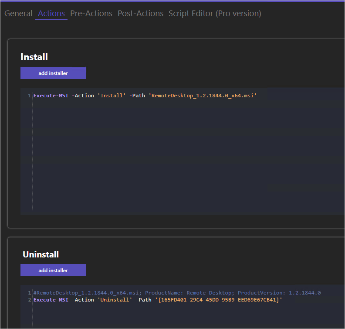Click the comment line in Uninstall editor
Screen dimensions: 345x329
click(x=177, y=293)
